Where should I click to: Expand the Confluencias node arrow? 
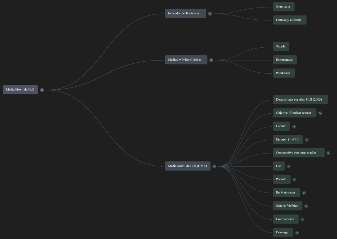click(302, 219)
